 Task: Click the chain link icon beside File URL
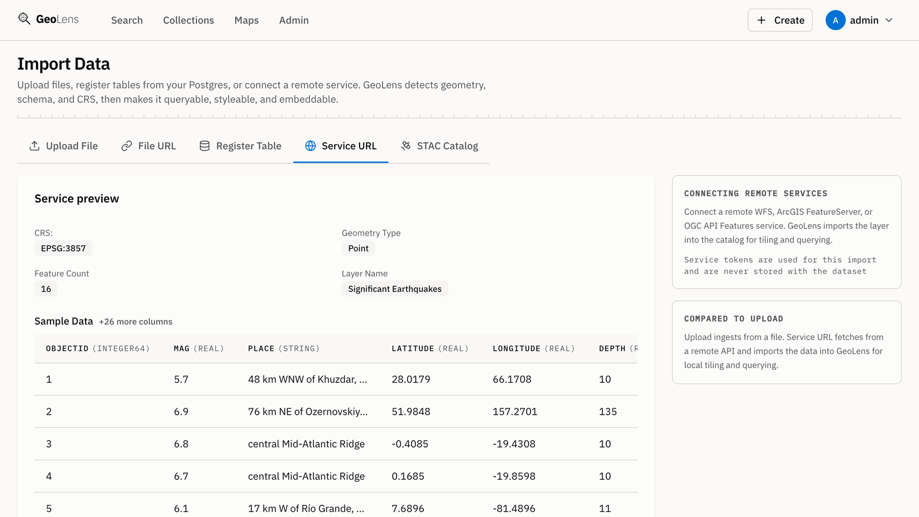(126, 146)
